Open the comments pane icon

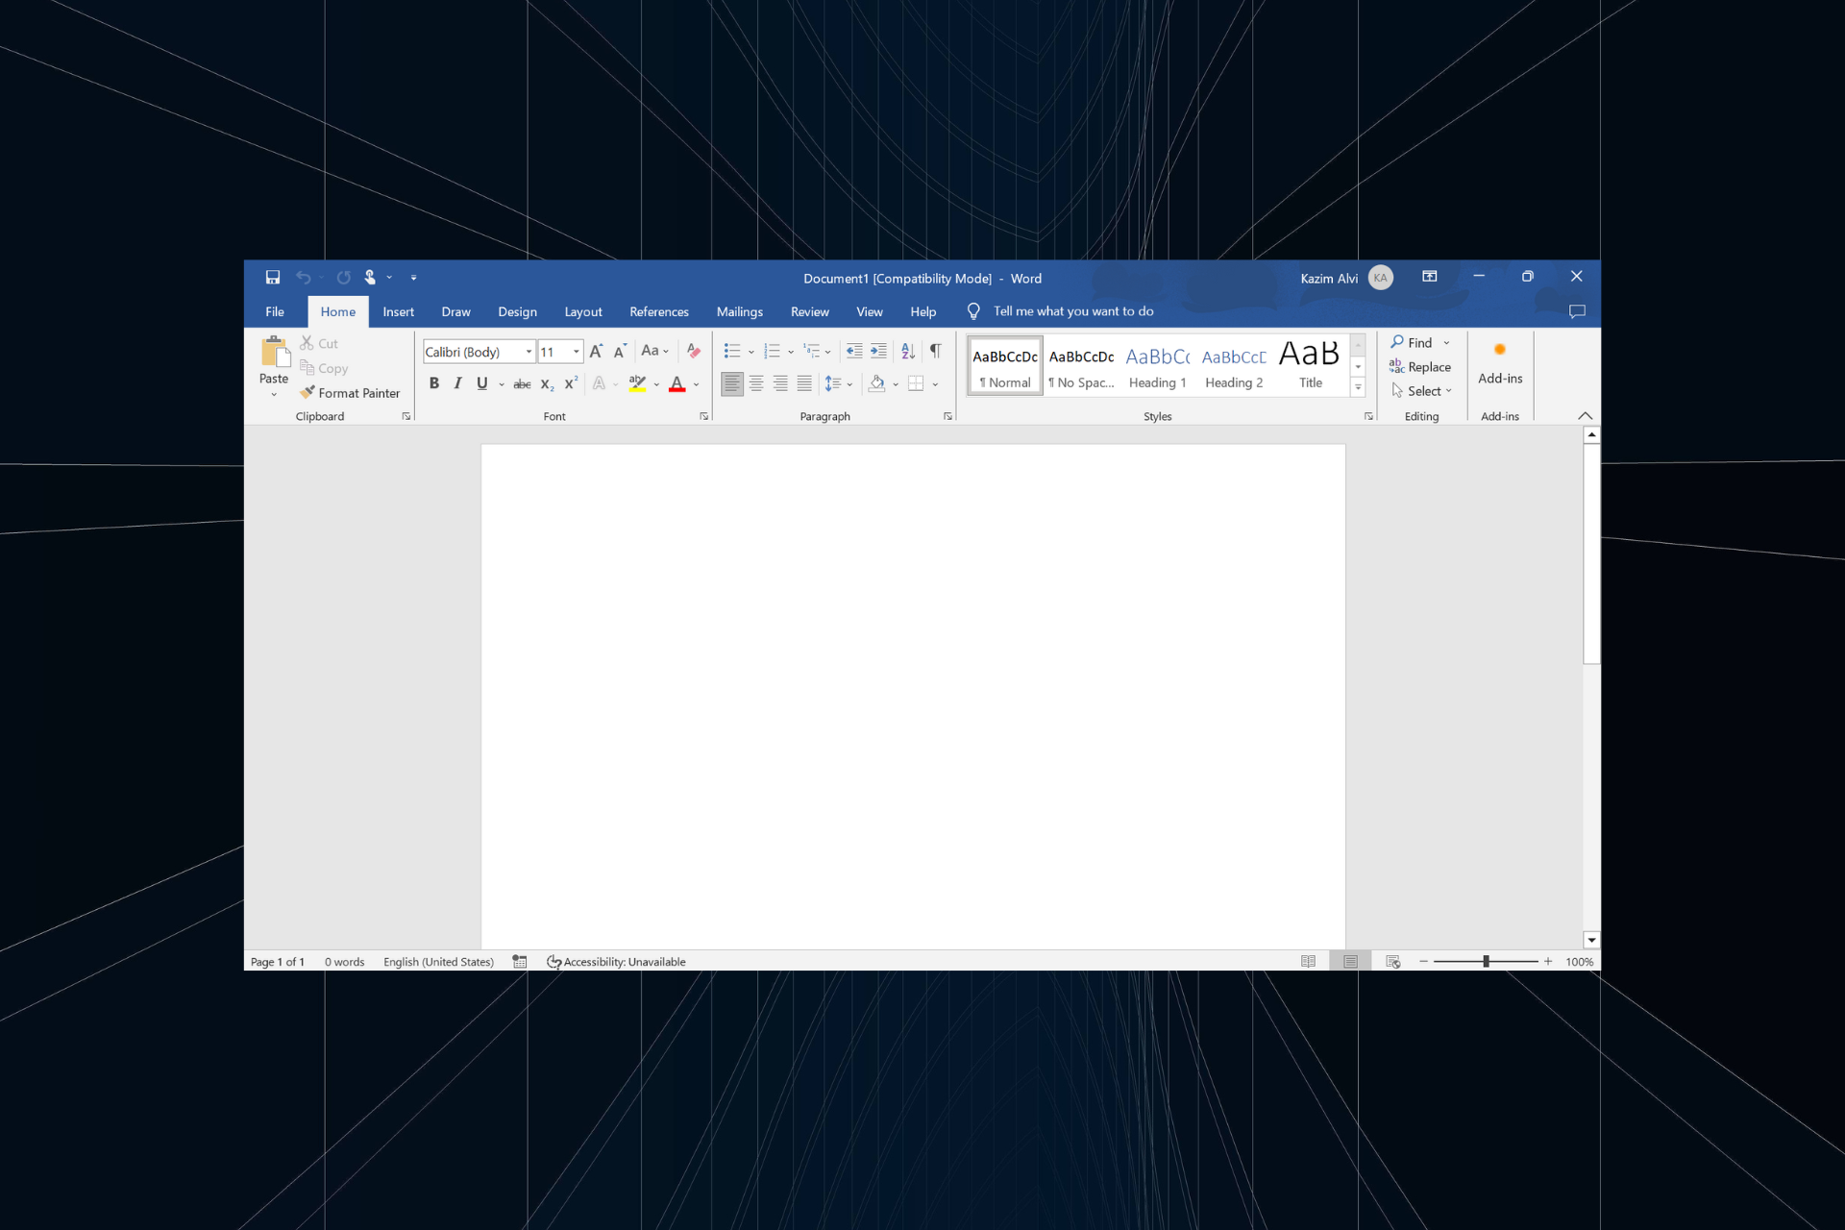point(1577,311)
